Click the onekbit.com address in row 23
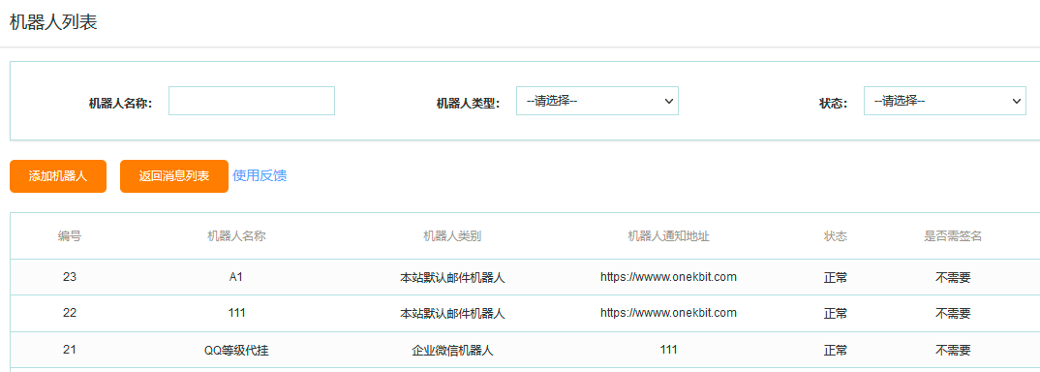Image resolution: width=1040 pixels, height=372 pixels. pos(668,277)
